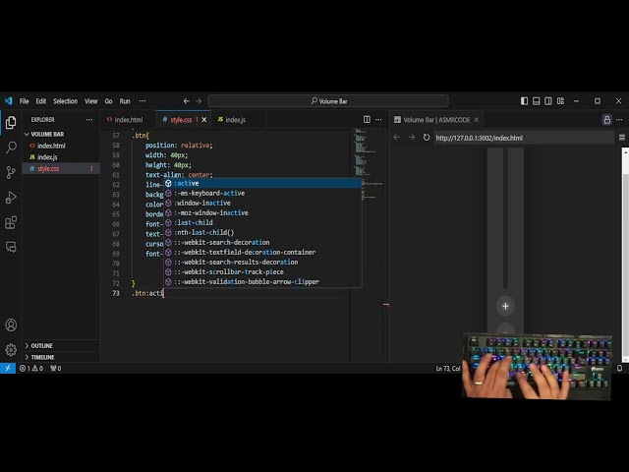Open Customize Layout icon
This screenshot has height=472, width=629.
[x=561, y=101]
